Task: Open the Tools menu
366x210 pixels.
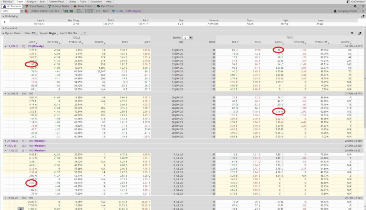Action: tap(83, 2)
